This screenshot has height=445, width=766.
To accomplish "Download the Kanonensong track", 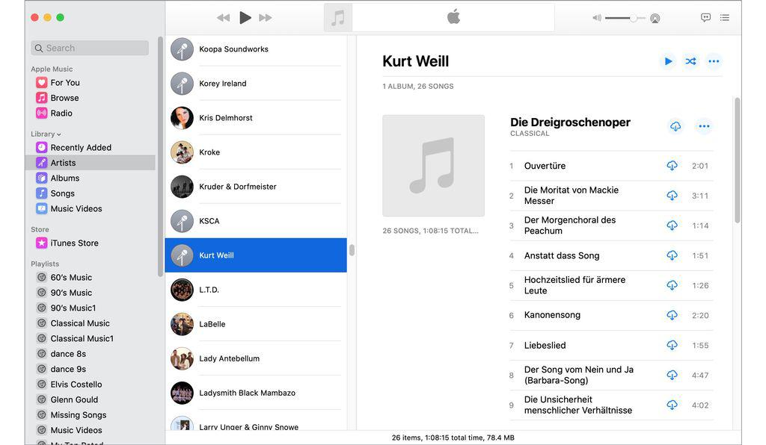I will coord(672,316).
